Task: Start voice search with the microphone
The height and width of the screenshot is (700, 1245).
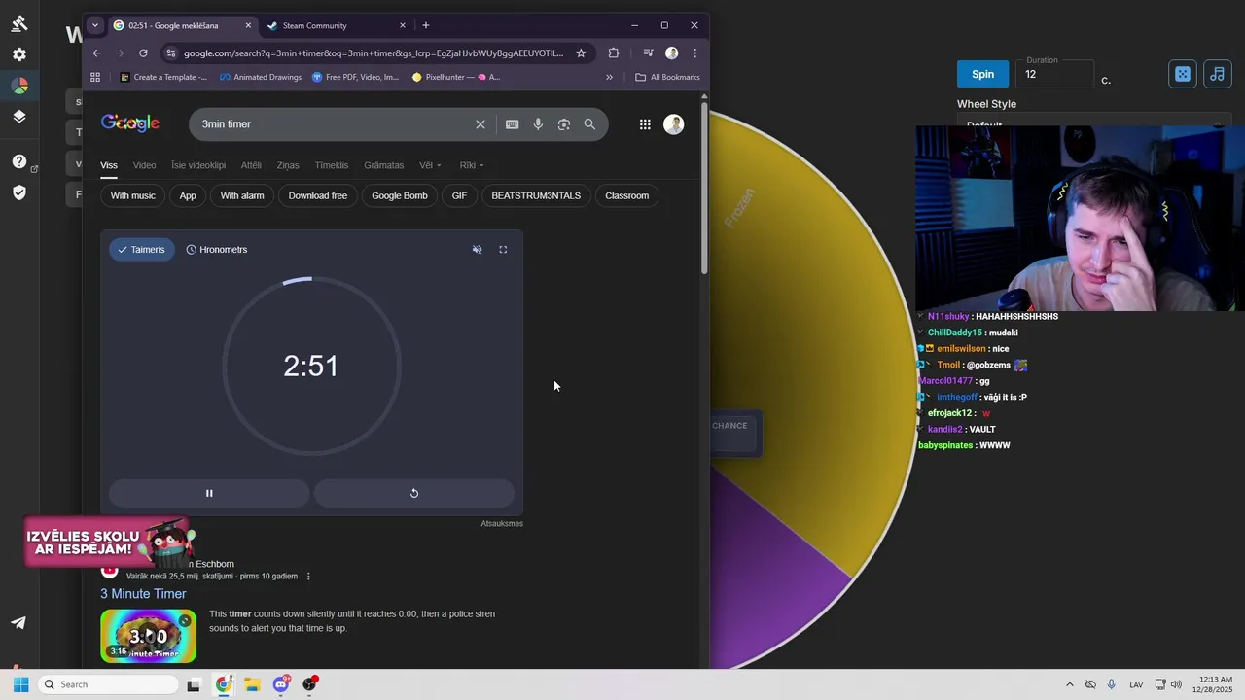Action: (538, 124)
